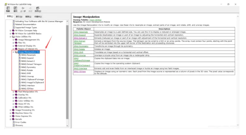Click the tree scrollbar down arrow
The image size is (246, 135).
click(x=67, y=126)
